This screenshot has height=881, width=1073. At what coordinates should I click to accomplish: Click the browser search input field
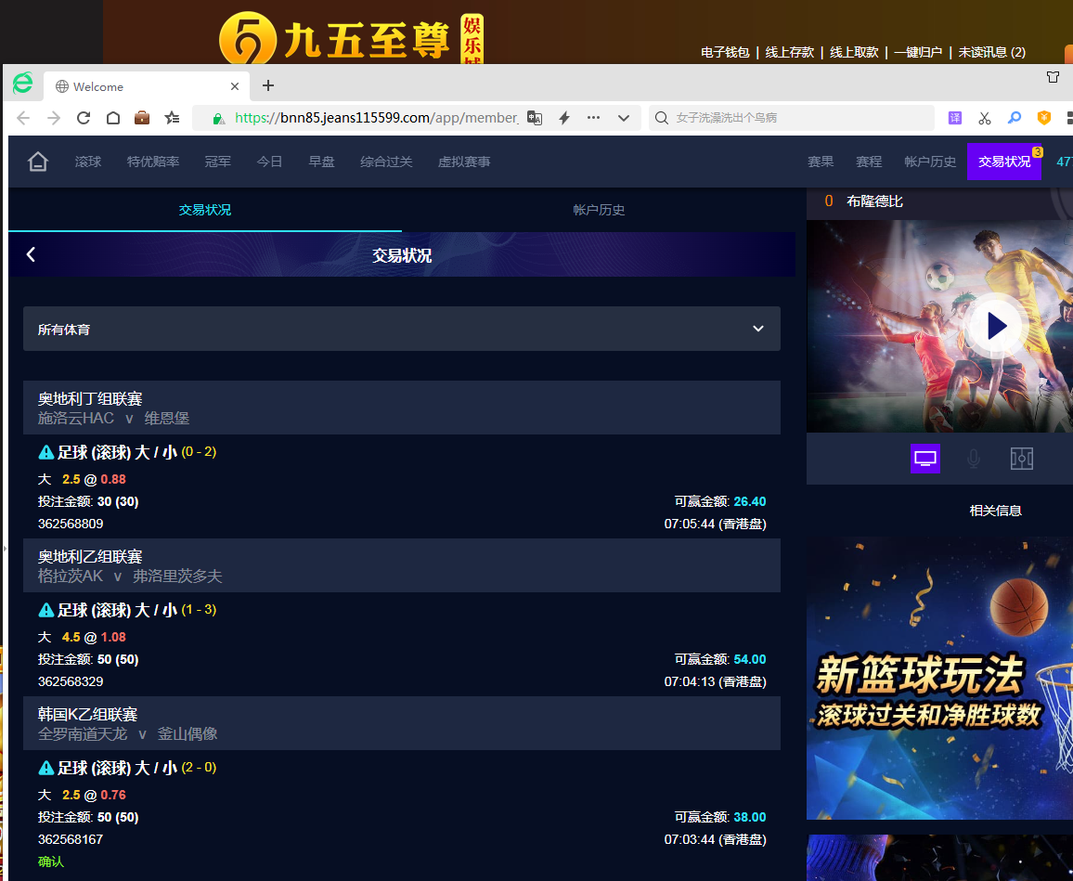(x=798, y=118)
